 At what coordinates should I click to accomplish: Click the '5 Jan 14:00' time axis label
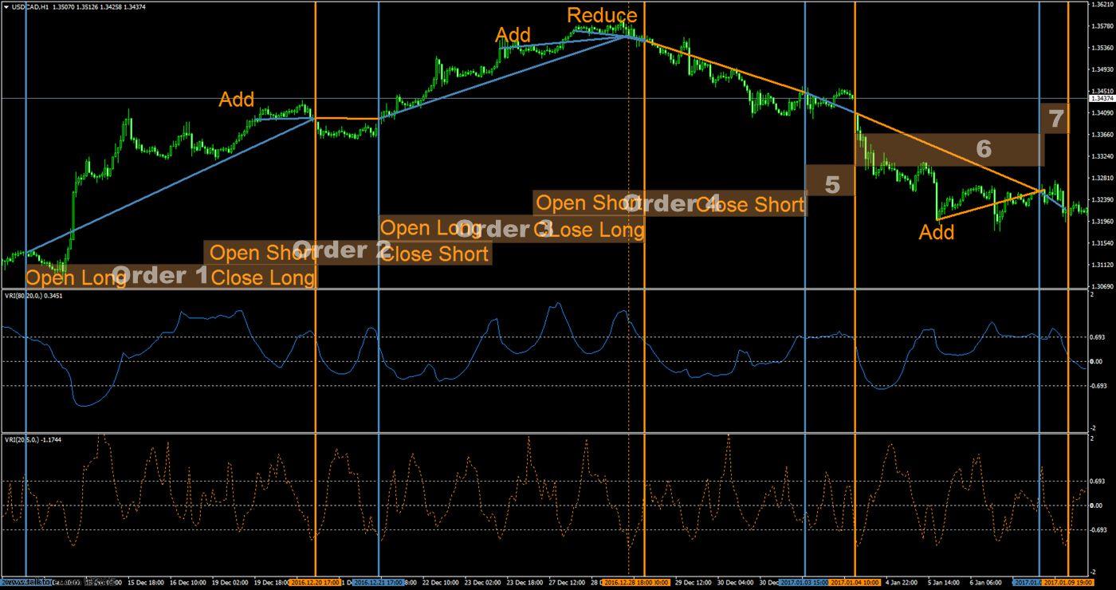point(944,583)
